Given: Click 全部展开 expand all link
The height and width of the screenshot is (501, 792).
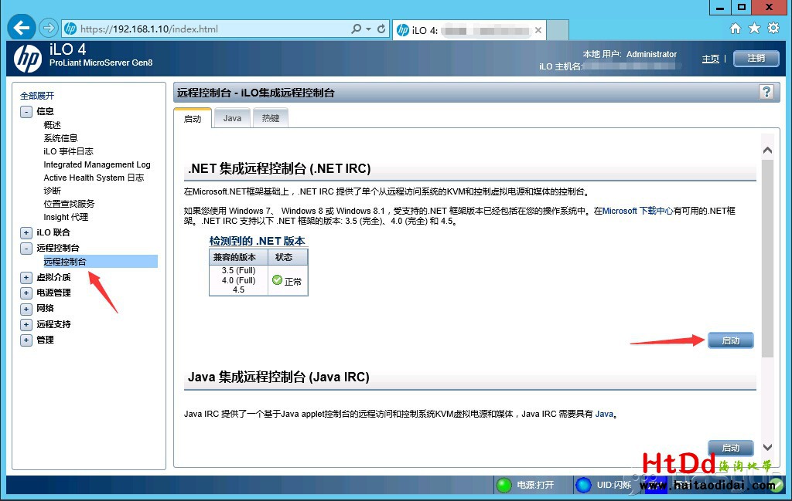Looking at the screenshot, I should [x=37, y=96].
